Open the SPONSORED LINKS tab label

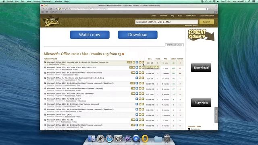click(174, 45)
